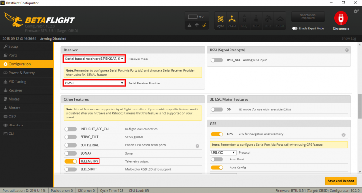The image size is (362, 193).
Task: Click the Show Log link
Action: [349, 38]
